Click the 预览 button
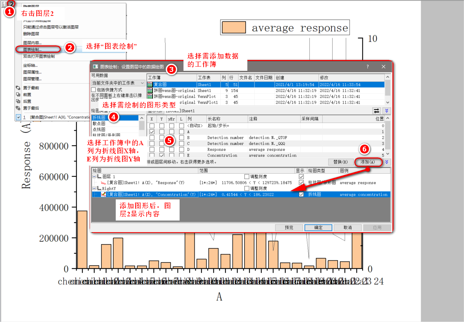Image resolution: width=464 pixels, height=322 pixels. pyautogui.click(x=289, y=228)
